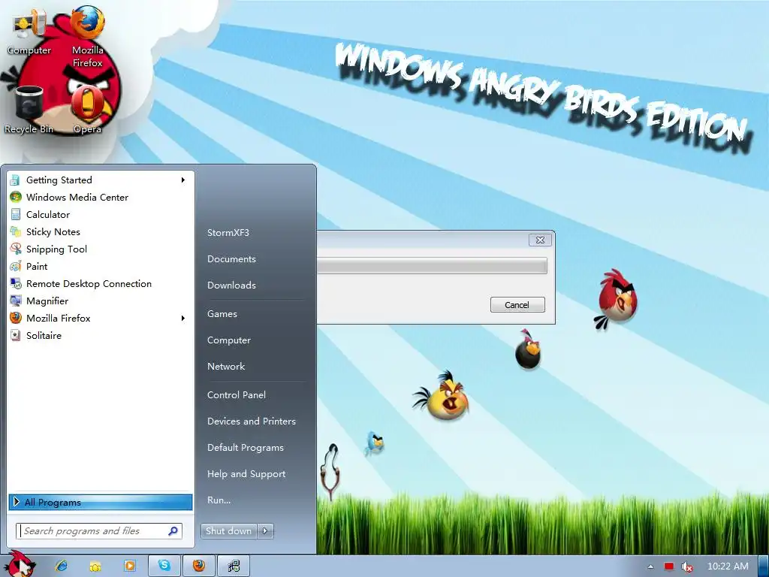The height and width of the screenshot is (577, 769).
Task: Click the Calculator icon in Start menu
Action: tap(16, 214)
